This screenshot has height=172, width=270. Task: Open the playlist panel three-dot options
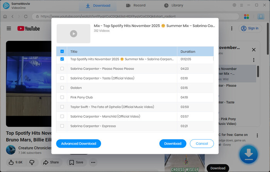(254, 60)
